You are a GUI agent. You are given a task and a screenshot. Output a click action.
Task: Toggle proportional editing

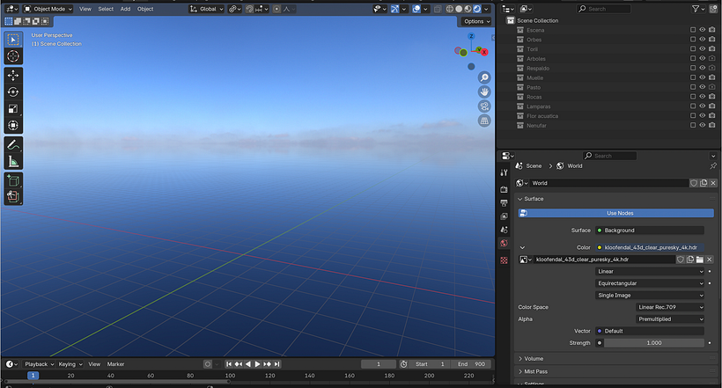276,9
